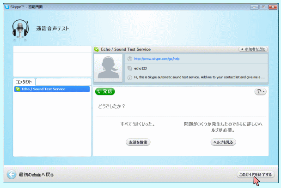This screenshot has height=188, width=281.
Task: Click the echo123 Skype name
Action: [x=140, y=68]
